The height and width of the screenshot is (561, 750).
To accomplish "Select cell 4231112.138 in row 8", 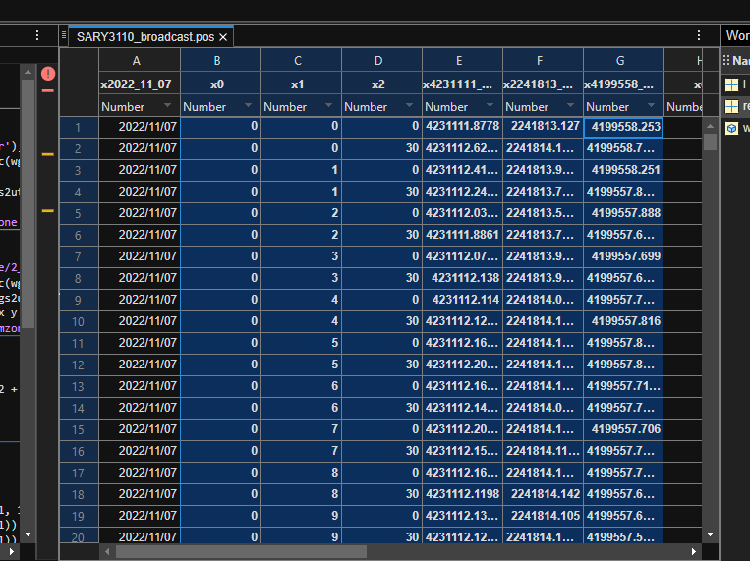I will (462, 278).
